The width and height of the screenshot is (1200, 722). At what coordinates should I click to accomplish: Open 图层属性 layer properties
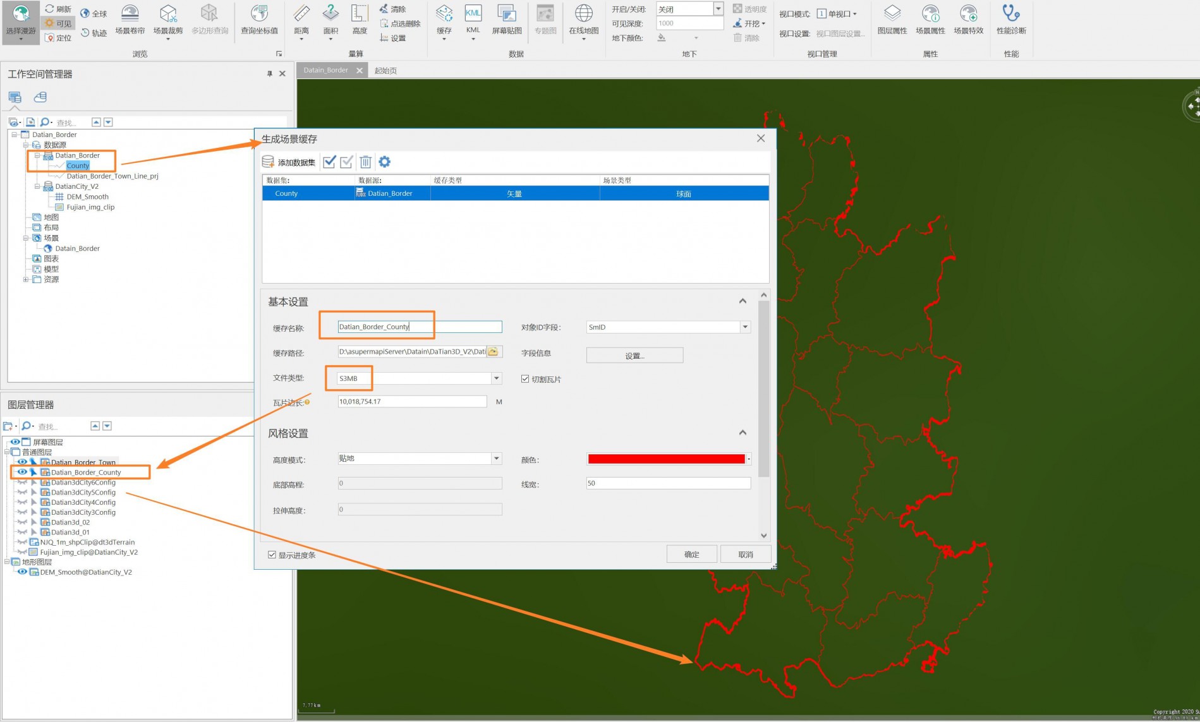click(892, 20)
